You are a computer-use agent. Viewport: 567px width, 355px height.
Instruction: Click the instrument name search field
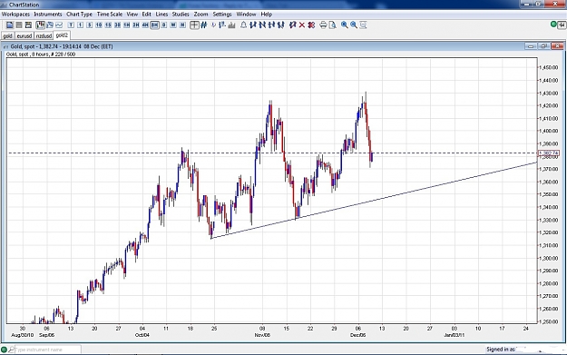pyautogui.click(x=48, y=350)
